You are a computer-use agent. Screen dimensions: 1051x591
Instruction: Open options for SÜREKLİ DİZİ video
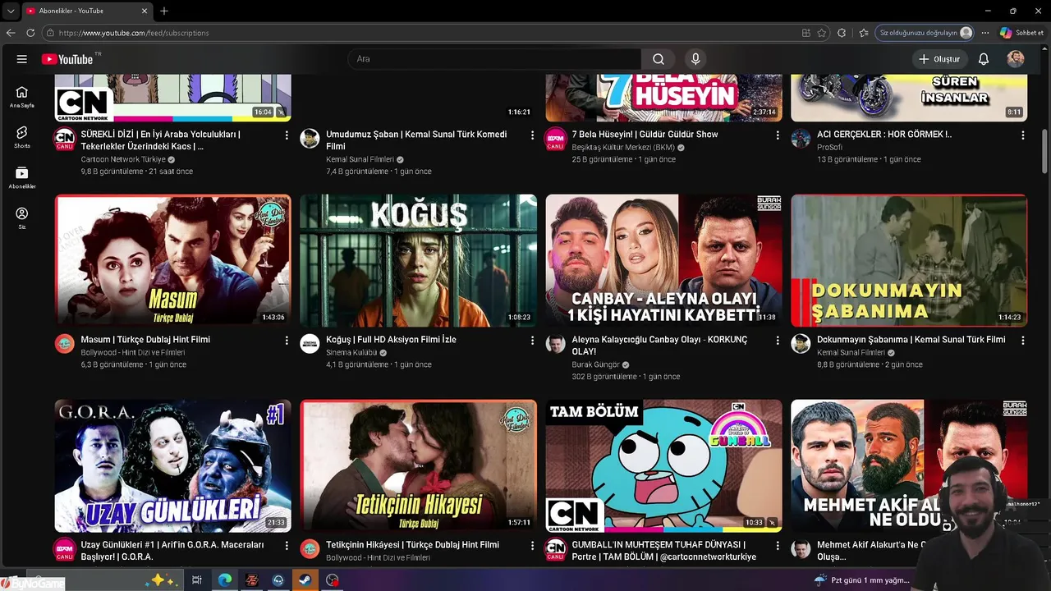coord(287,135)
